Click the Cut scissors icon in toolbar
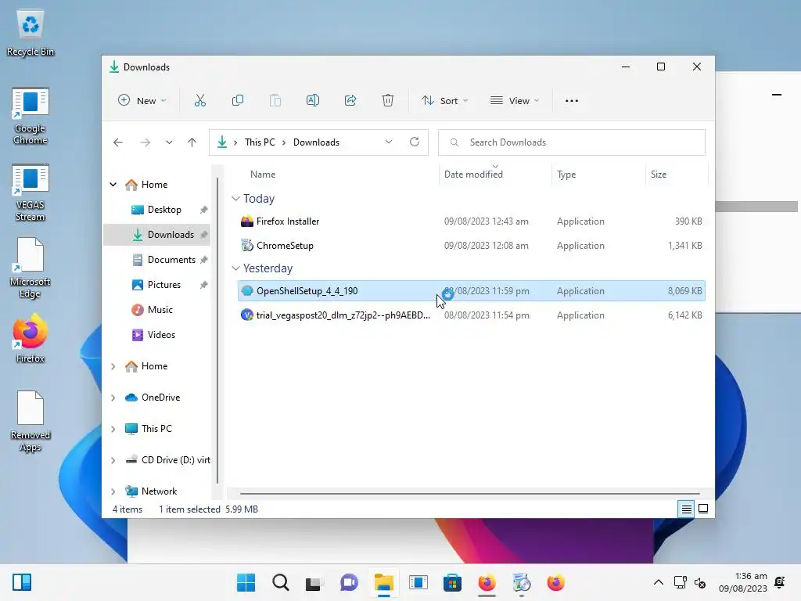801x601 pixels. pyautogui.click(x=199, y=101)
